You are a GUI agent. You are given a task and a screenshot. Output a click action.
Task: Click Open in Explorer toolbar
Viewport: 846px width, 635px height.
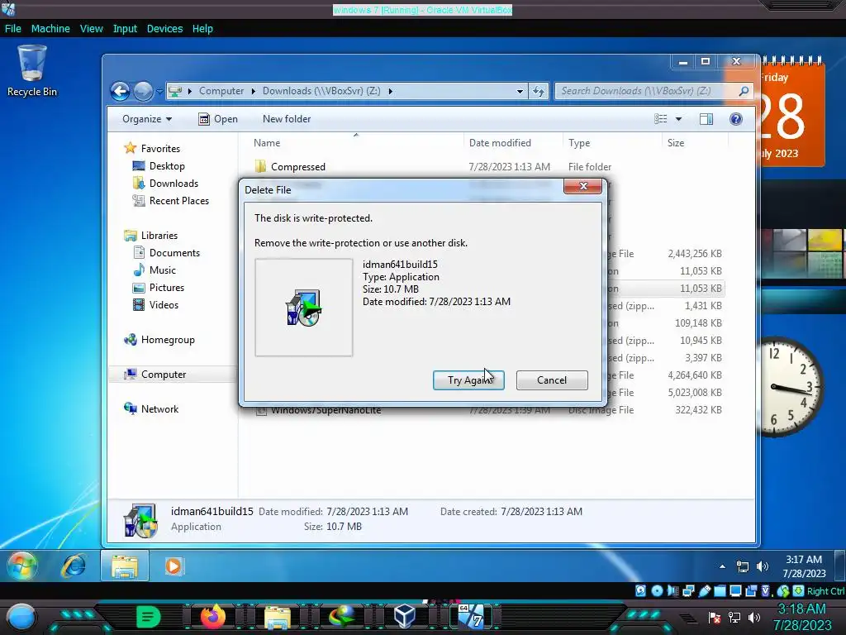pos(218,119)
